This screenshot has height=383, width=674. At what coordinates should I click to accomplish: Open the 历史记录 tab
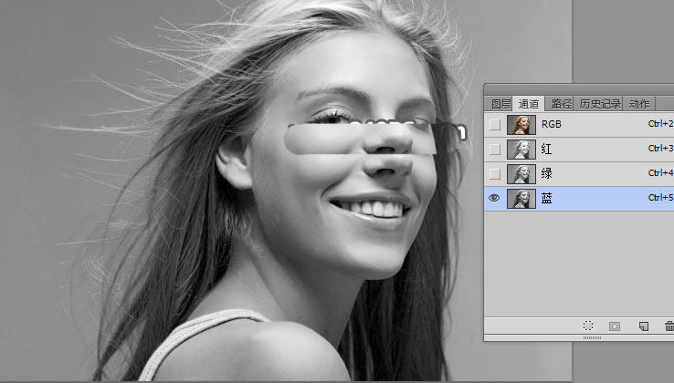coord(600,104)
